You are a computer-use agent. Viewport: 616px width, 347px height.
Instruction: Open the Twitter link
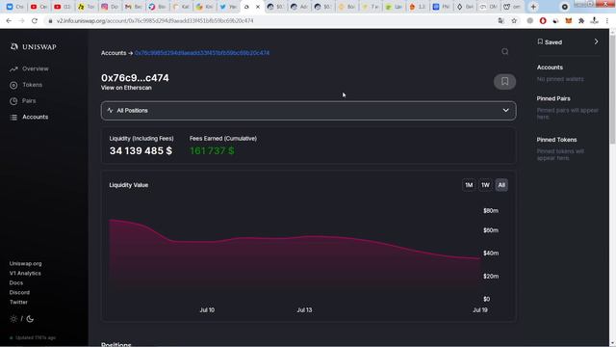tap(18, 302)
